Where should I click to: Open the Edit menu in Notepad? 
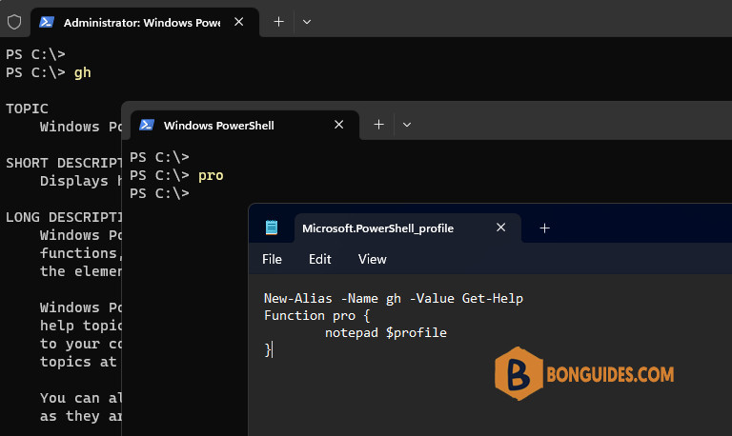click(x=320, y=259)
